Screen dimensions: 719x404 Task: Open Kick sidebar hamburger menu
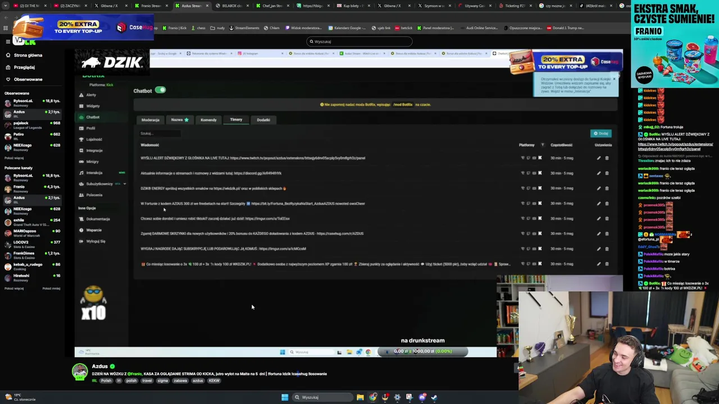click(8, 42)
